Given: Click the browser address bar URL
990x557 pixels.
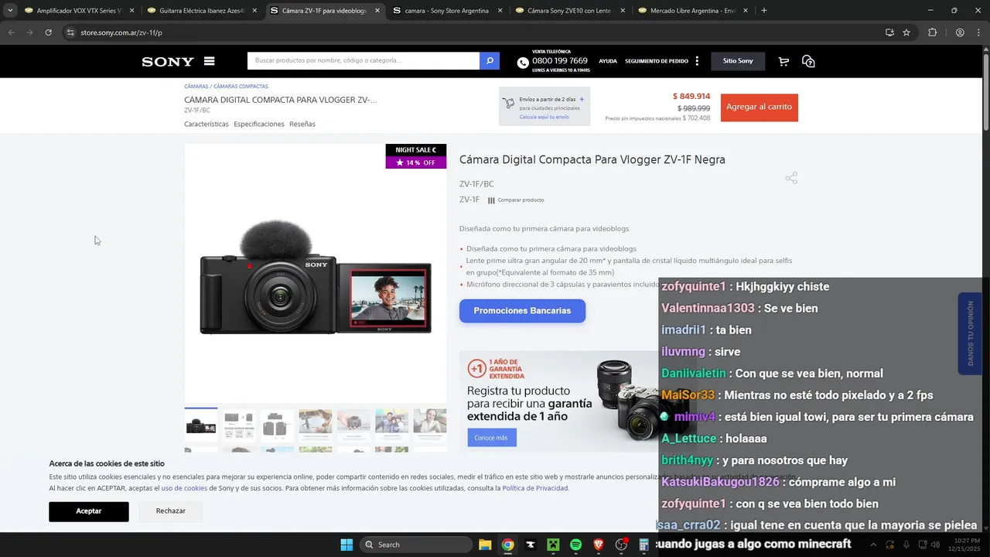Looking at the screenshot, I should [121, 32].
